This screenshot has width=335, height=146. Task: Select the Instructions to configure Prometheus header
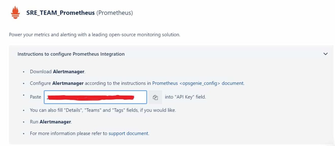coord(71,54)
